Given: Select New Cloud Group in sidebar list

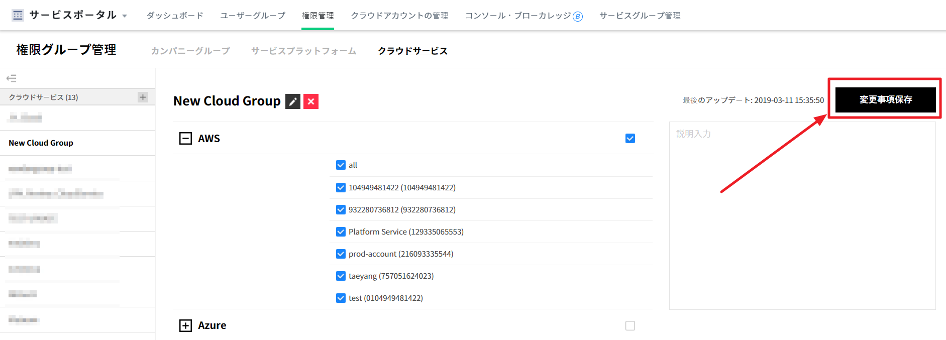Looking at the screenshot, I should (x=41, y=143).
